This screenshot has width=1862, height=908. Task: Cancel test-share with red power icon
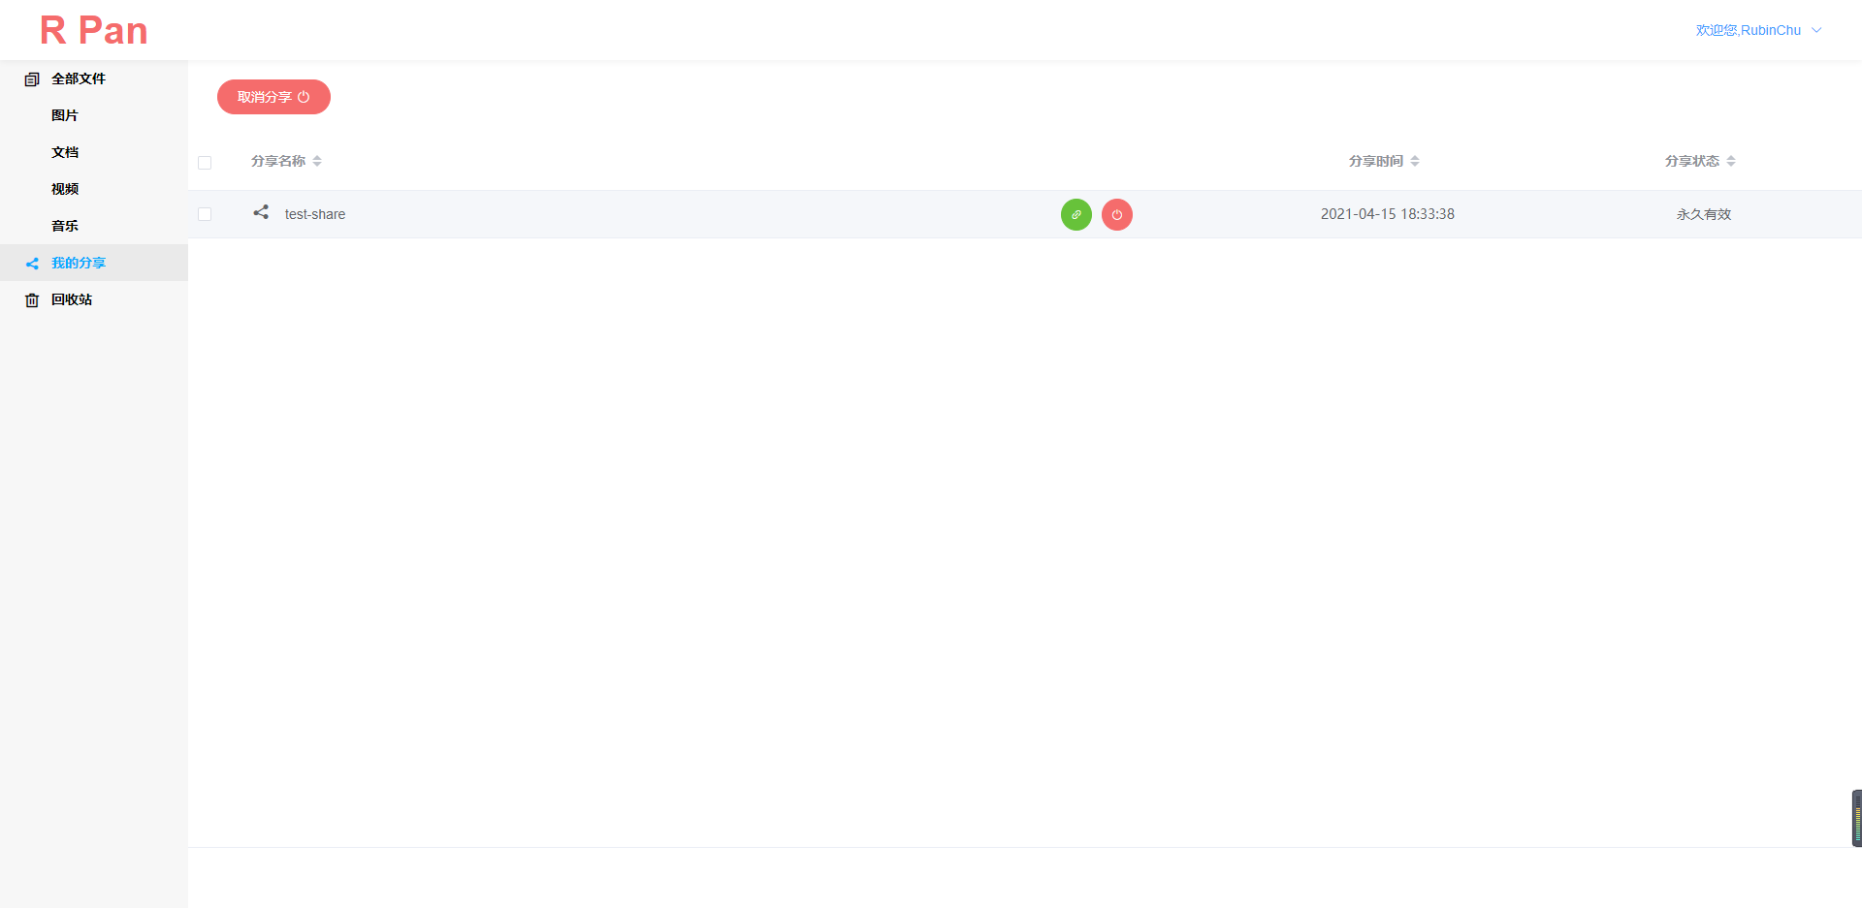click(x=1117, y=214)
